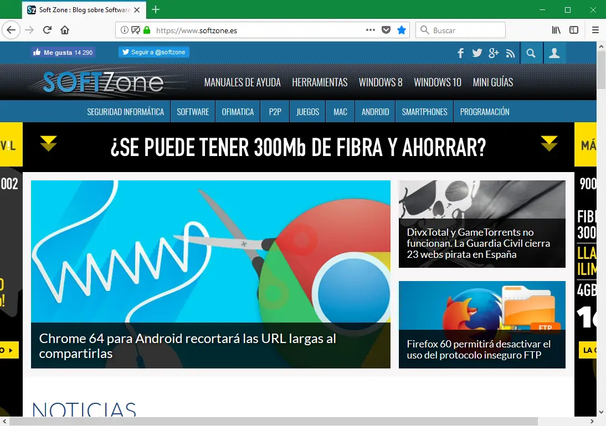Click the SoftZone logo
The image size is (606, 426).
[x=103, y=82]
